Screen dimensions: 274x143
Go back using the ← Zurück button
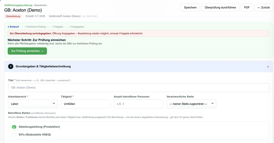point(264,8)
